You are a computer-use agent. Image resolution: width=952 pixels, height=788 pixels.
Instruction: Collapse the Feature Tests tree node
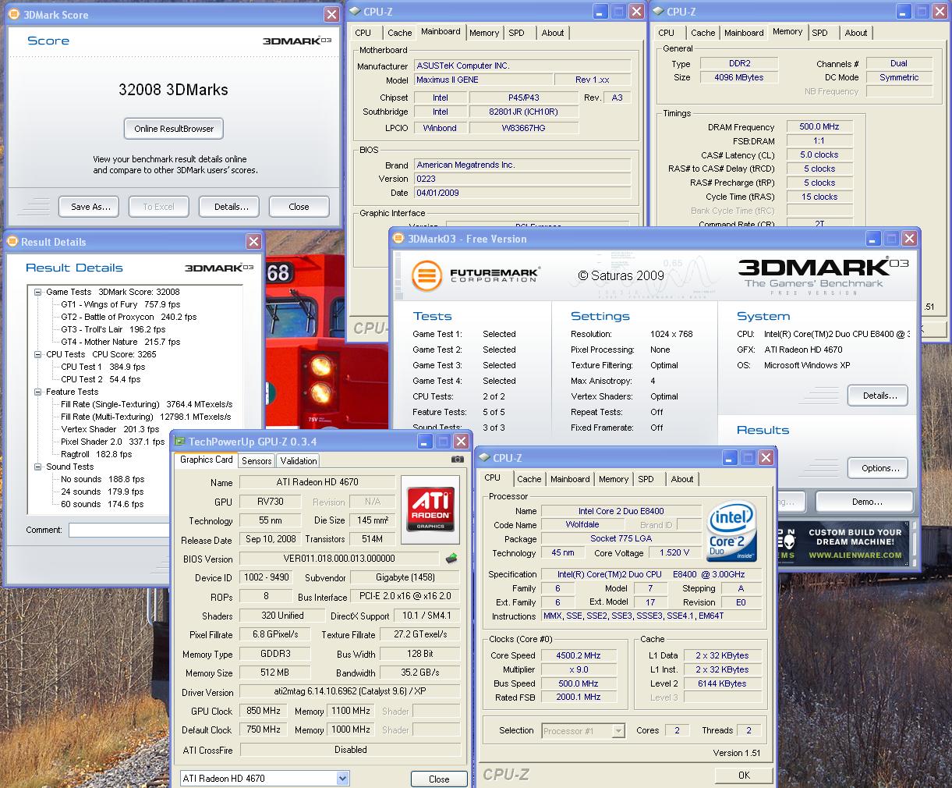[x=38, y=392]
